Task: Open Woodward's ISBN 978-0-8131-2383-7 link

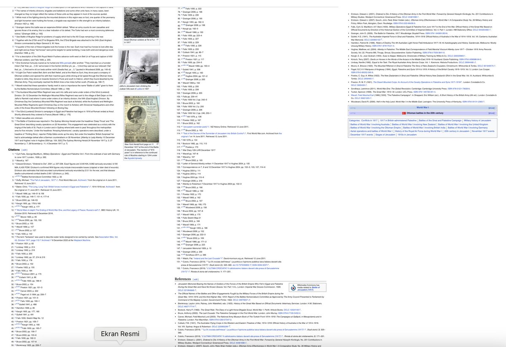Action: [x=473, y=101]
